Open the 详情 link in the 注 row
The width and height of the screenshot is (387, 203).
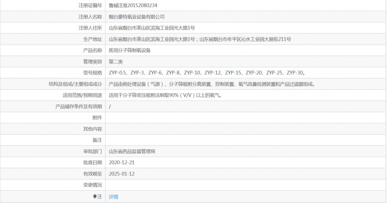pos(114,197)
